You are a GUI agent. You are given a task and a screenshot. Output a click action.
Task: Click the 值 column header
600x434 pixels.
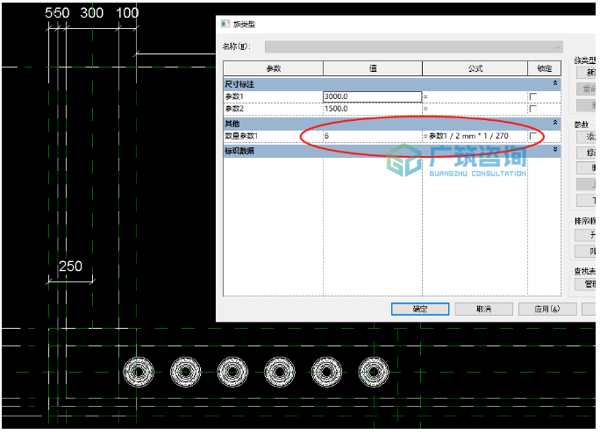[373, 68]
